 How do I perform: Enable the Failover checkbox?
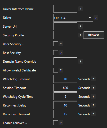(x=56, y=123)
